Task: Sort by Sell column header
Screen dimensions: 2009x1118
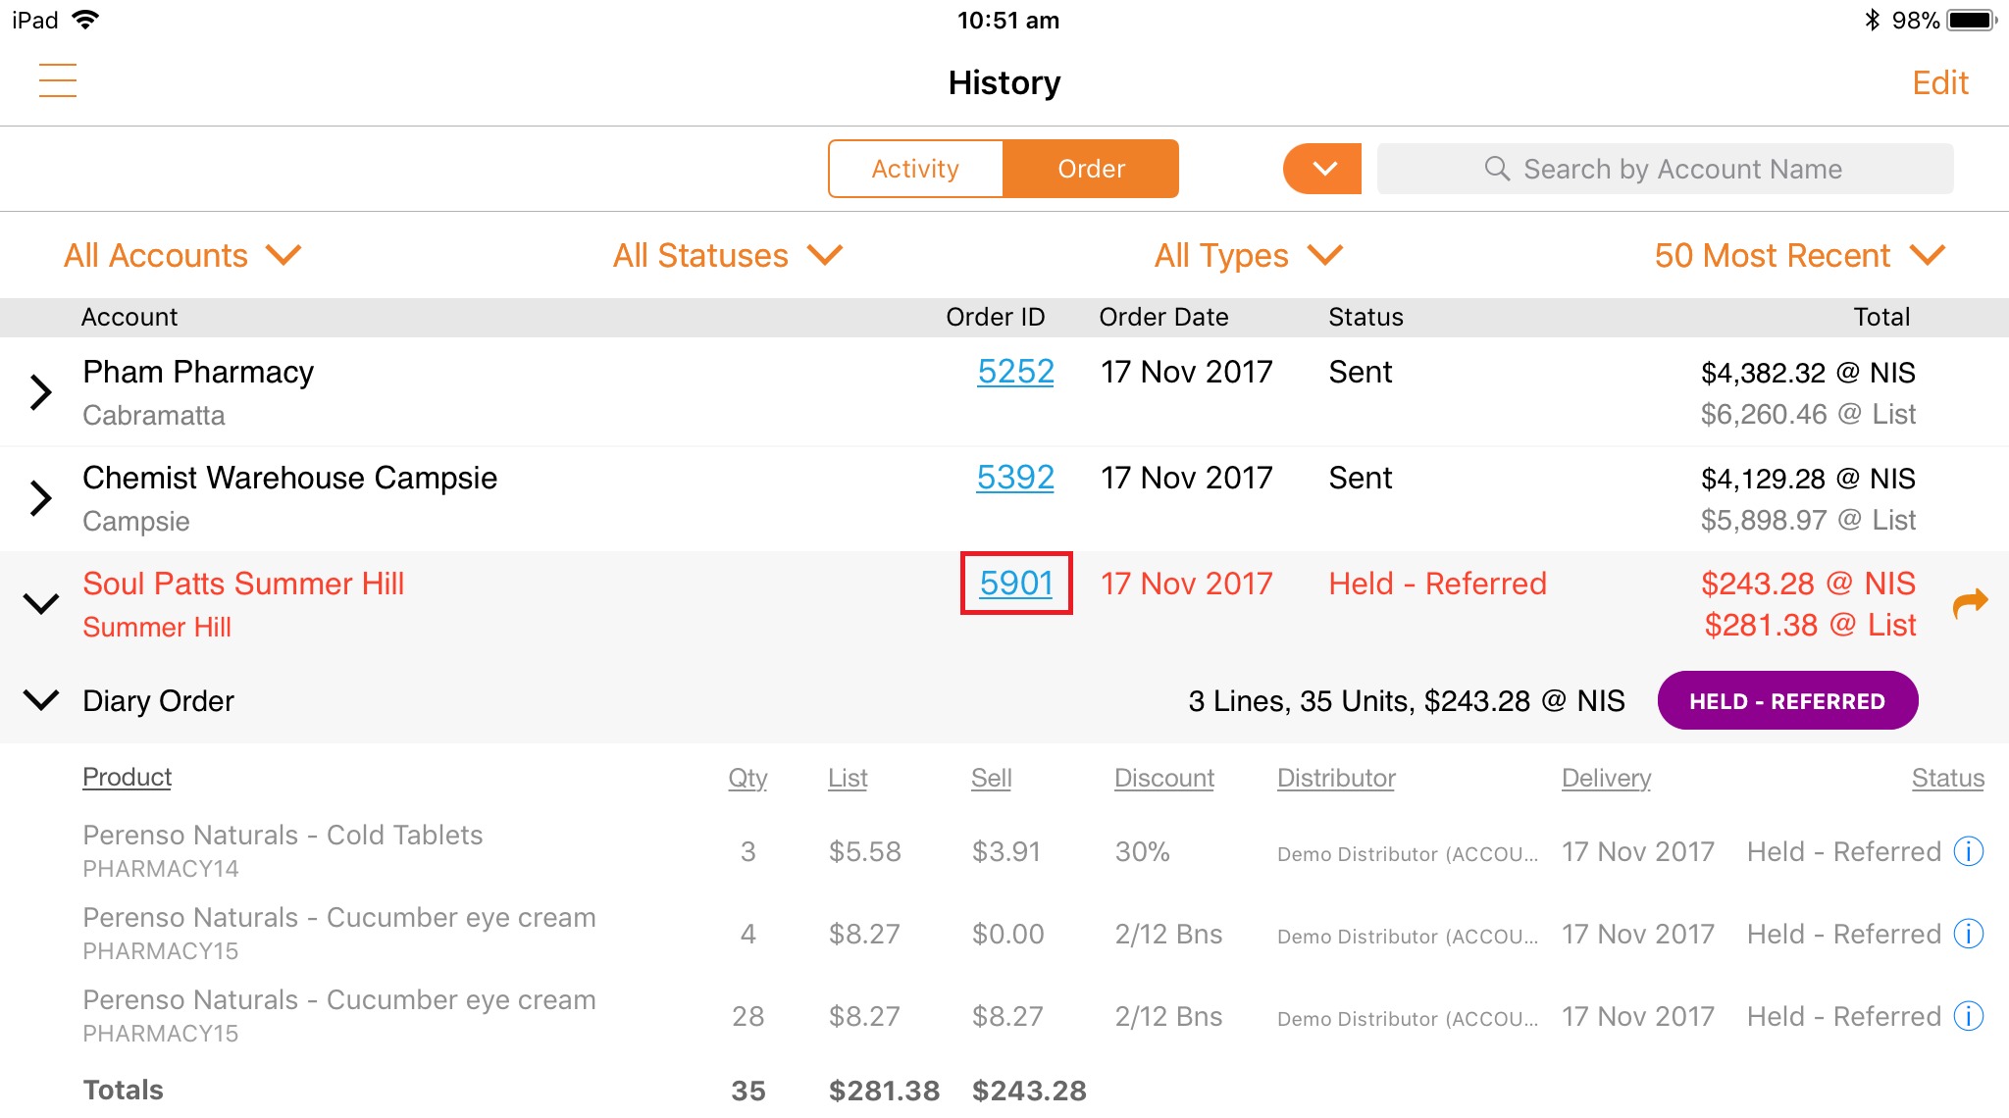Action: point(991,778)
